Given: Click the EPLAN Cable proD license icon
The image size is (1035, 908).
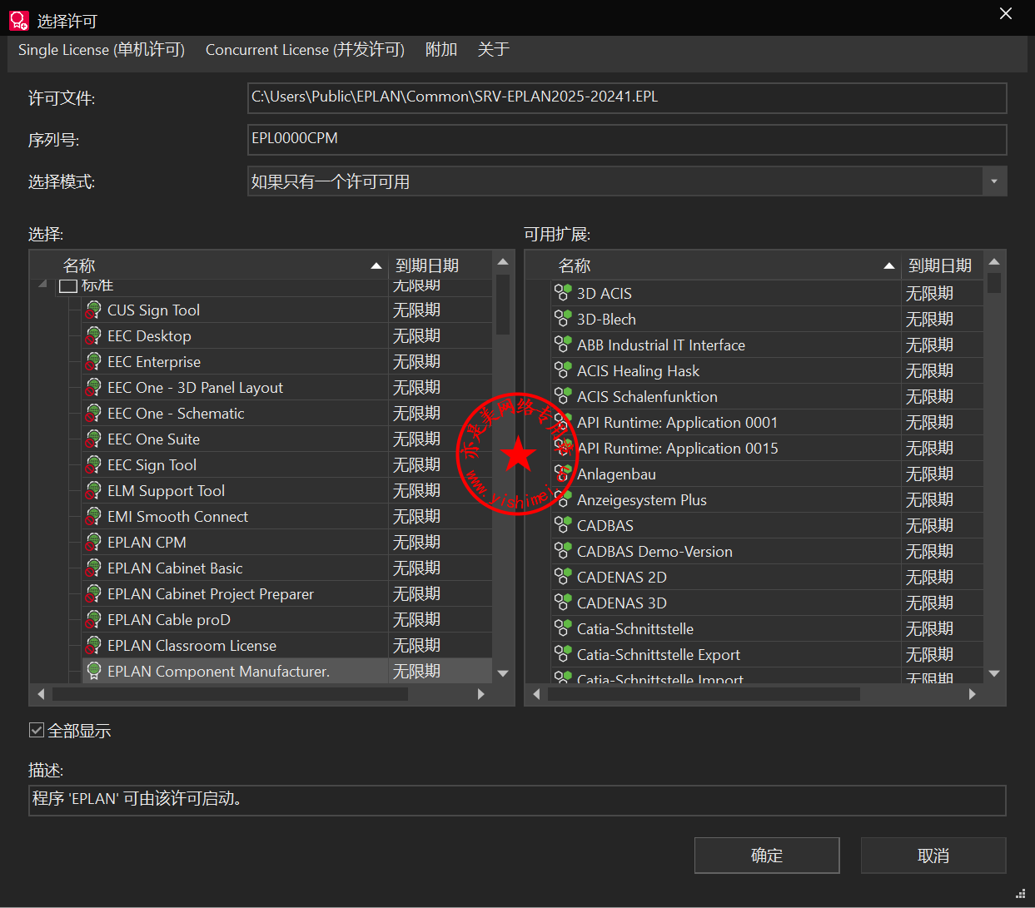Looking at the screenshot, I should tap(93, 620).
